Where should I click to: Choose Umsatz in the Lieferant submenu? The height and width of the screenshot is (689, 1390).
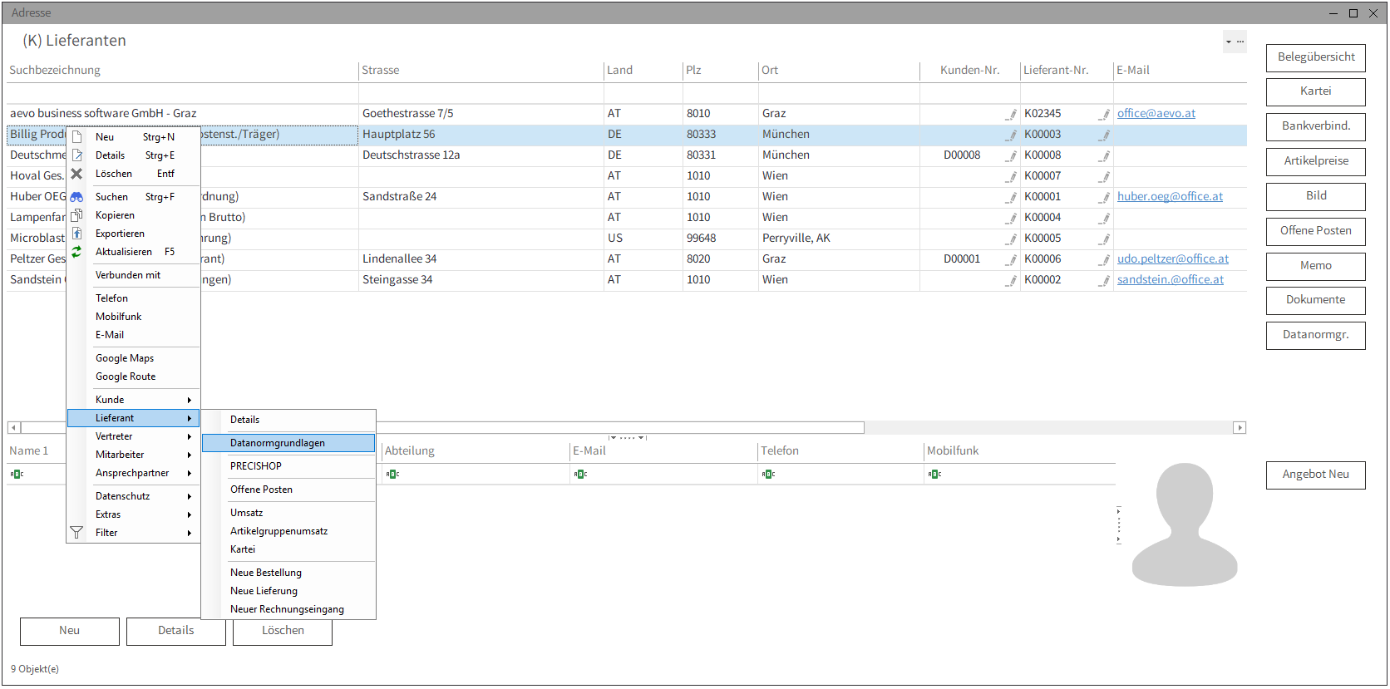click(288, 513)
